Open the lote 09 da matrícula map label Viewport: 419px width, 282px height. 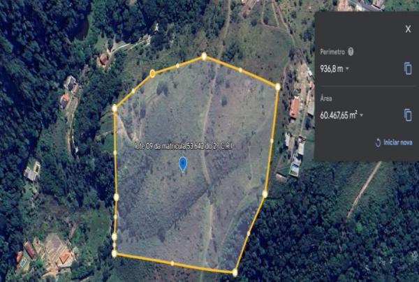[184, 147]
